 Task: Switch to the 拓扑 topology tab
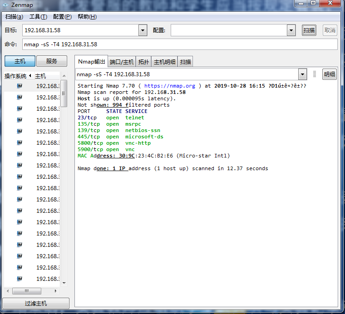tap(143, 62)
